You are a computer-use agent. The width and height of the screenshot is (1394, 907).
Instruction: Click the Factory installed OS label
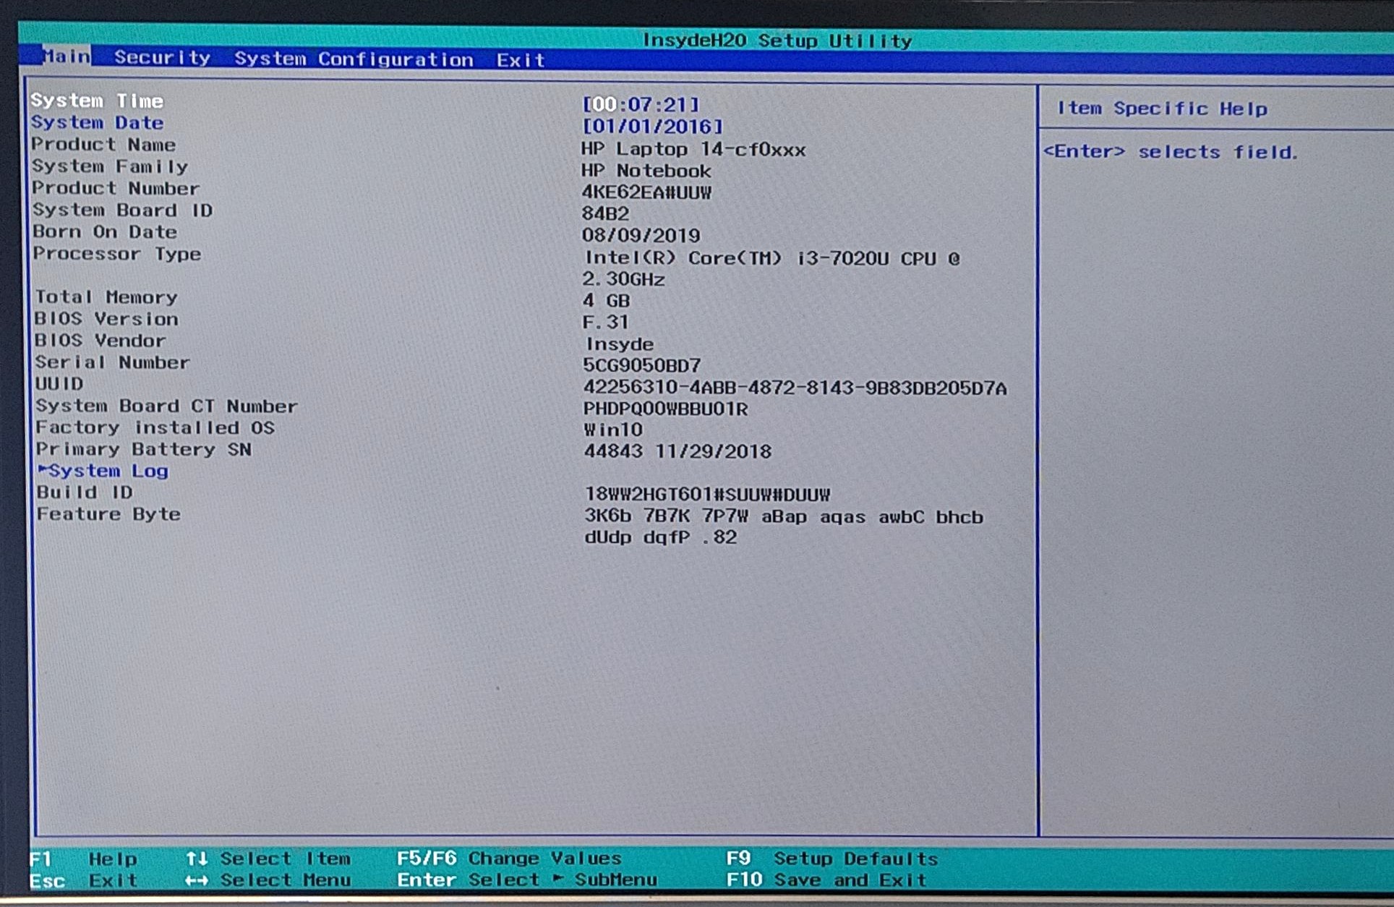tap(155, 428)
